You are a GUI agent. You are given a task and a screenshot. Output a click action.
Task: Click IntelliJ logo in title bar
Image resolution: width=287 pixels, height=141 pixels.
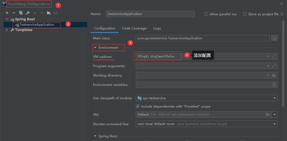pyautogui.click(x=4, y=4)
